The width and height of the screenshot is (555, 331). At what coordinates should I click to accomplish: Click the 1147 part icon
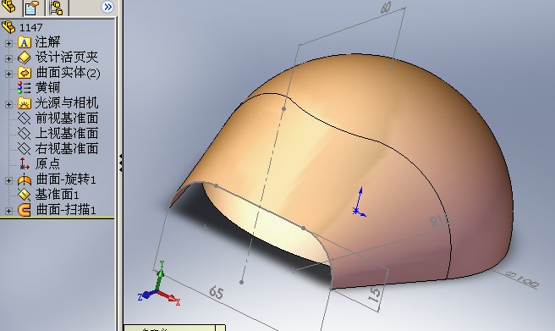(x=8, y=27)
